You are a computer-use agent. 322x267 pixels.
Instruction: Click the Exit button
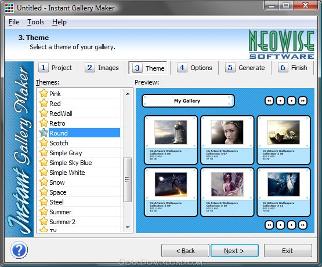(288, 251)
